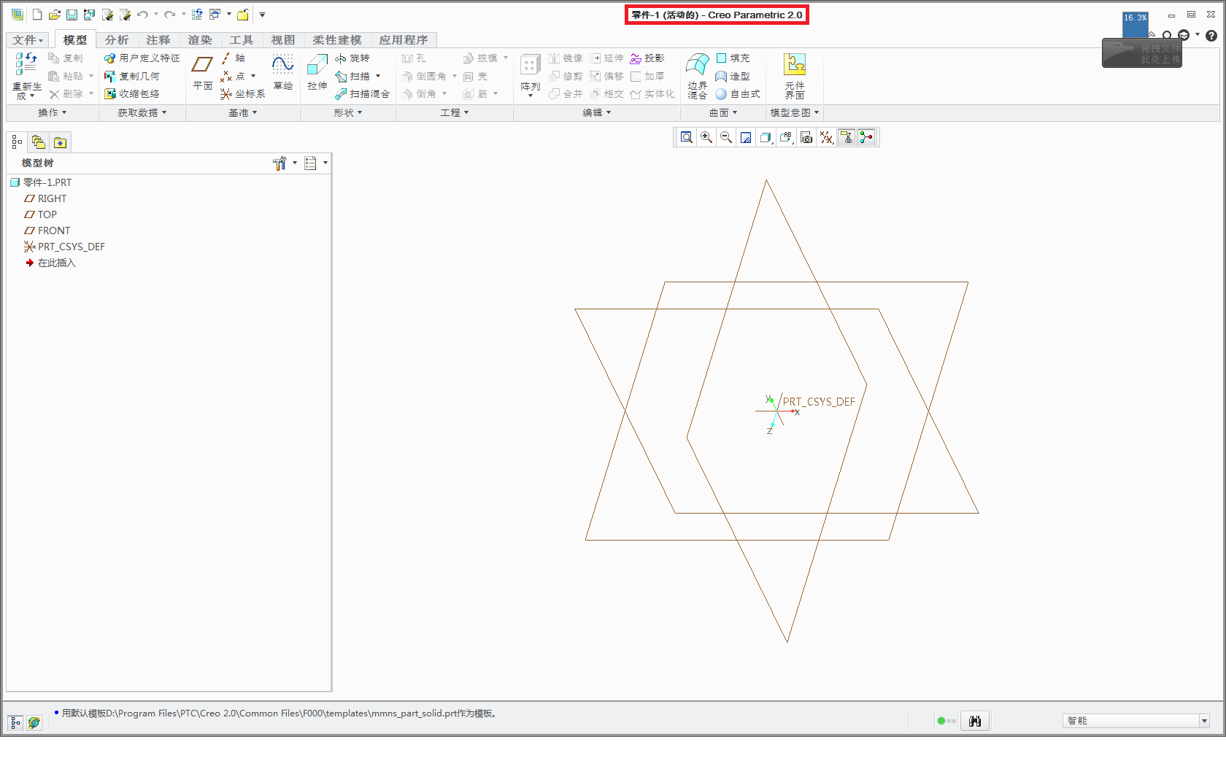
Task: Open the named views dropdown in the graphics toolbar
Action: (x=786, y=137)
